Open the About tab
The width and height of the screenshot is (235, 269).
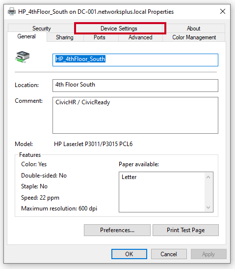pyautogui.click(x=193, y=29)
